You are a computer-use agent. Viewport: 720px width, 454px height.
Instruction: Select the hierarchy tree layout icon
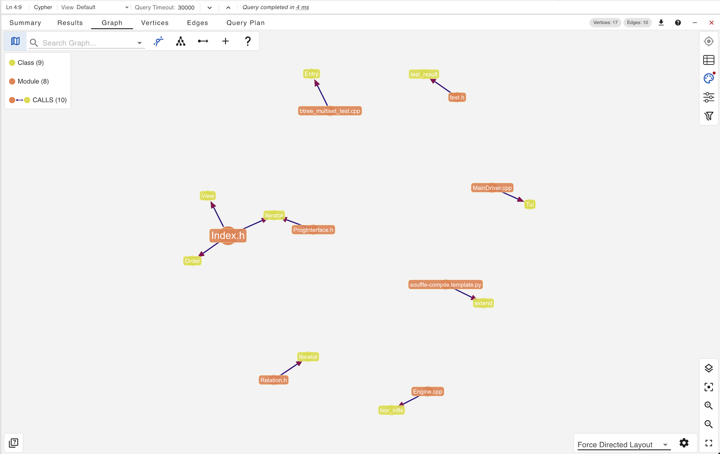pos(180,41)
